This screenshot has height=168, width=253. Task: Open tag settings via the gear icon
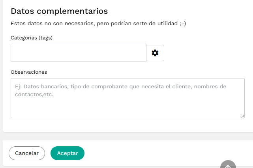[x=155, y=53]
